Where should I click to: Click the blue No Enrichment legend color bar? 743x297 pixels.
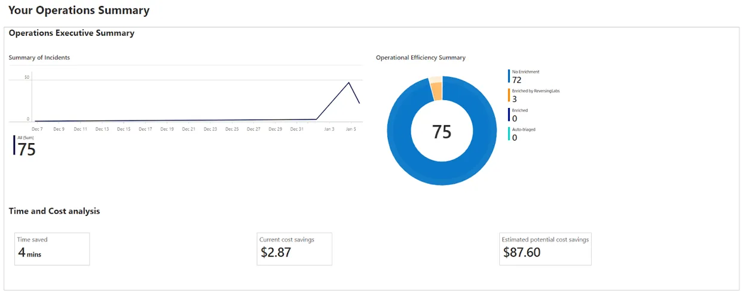tap(509, 76)
